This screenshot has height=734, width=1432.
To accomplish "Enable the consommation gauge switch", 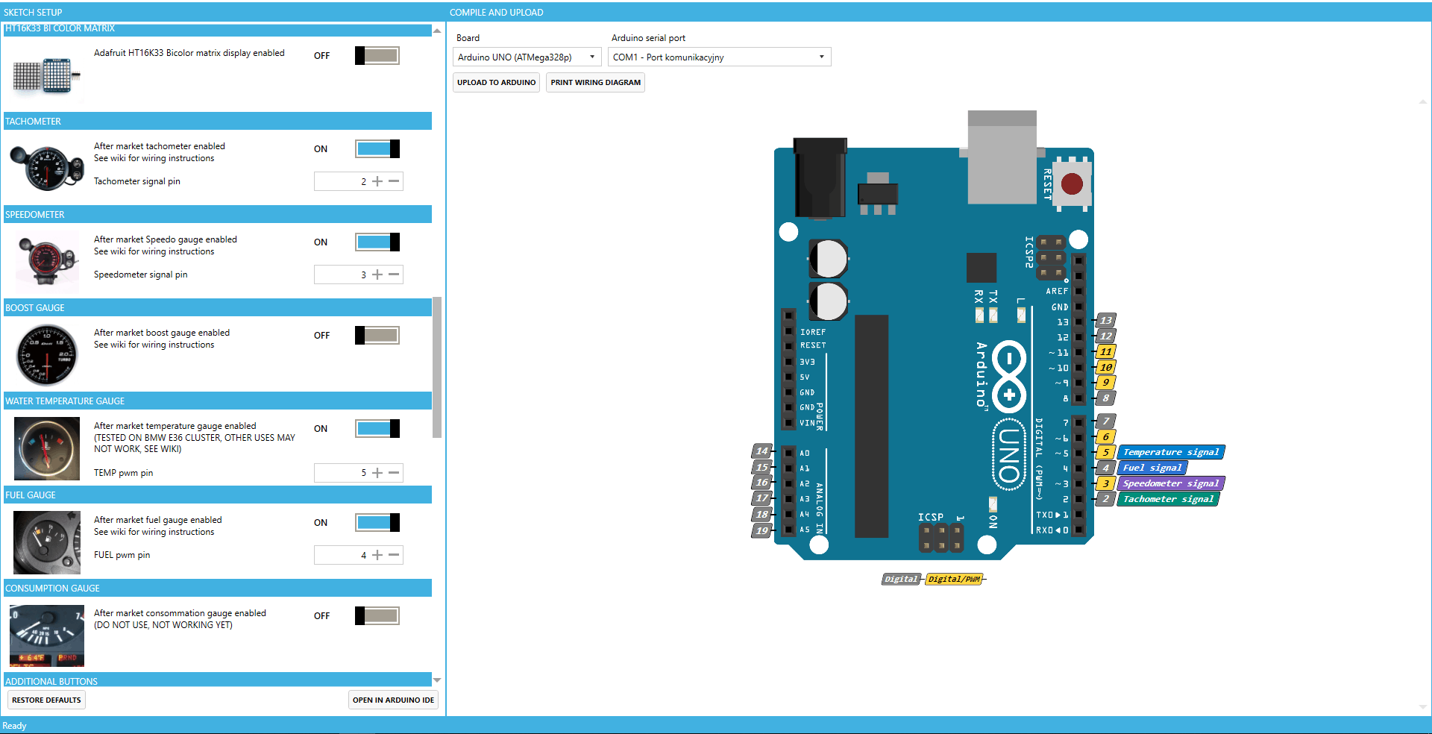I will [x=377, y=615].
